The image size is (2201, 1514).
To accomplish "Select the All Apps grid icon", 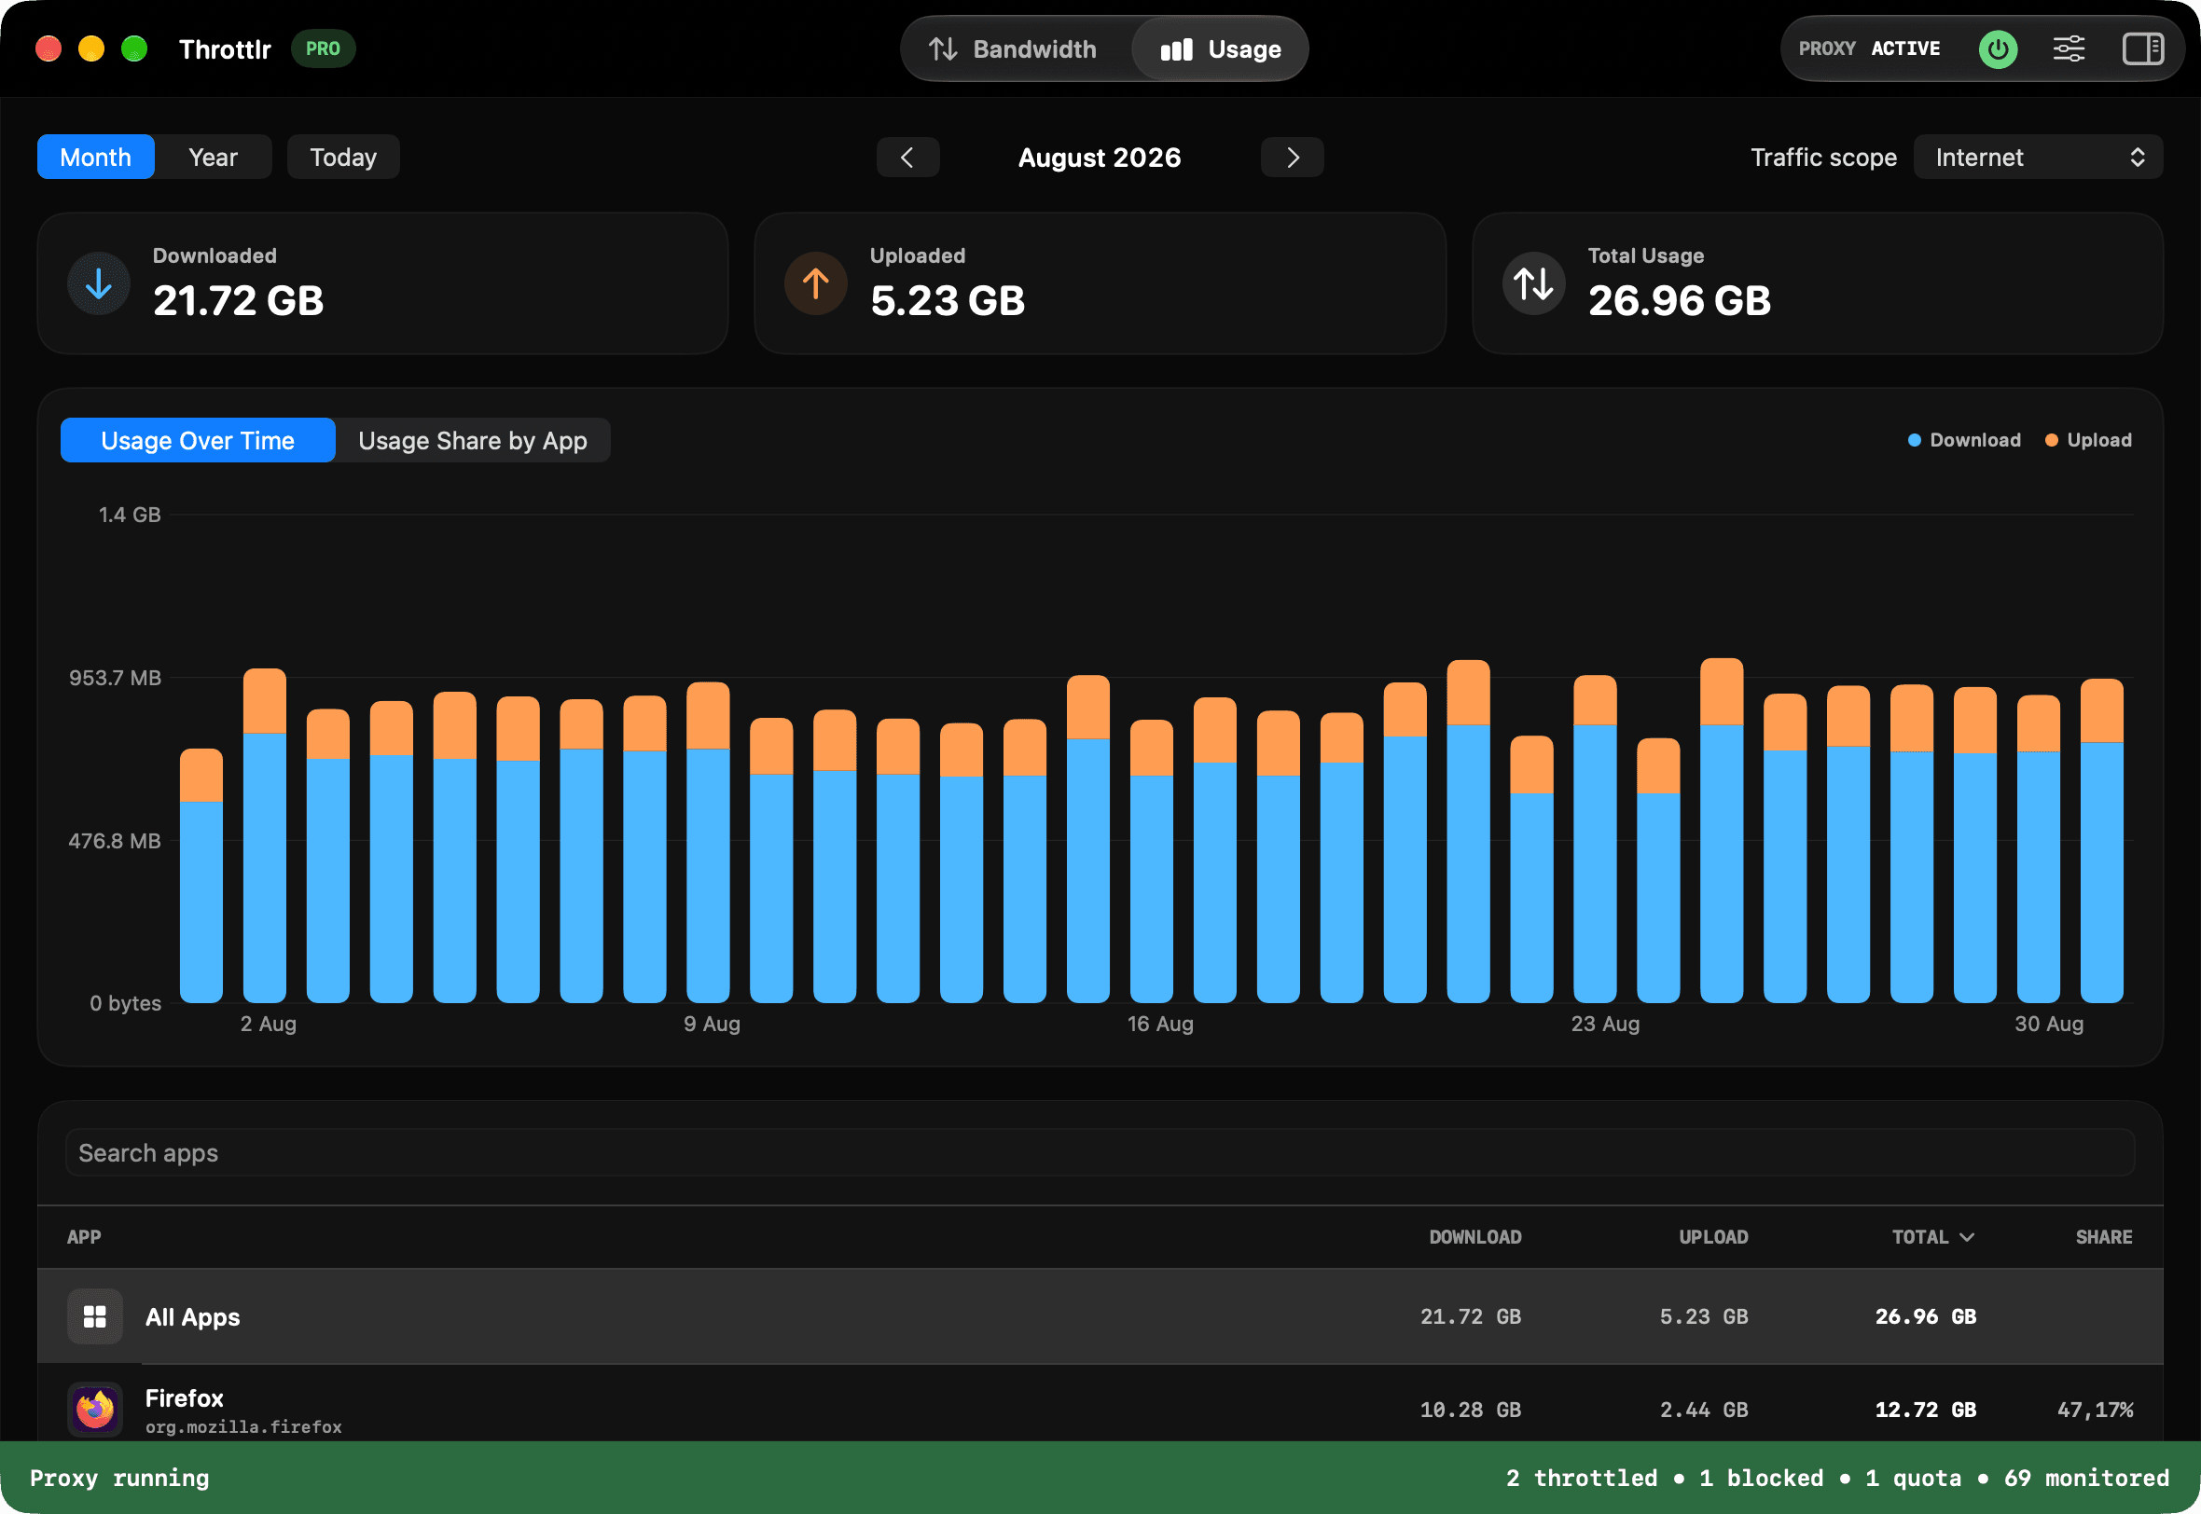I will pyautogui.click(x=95, y=1316).
